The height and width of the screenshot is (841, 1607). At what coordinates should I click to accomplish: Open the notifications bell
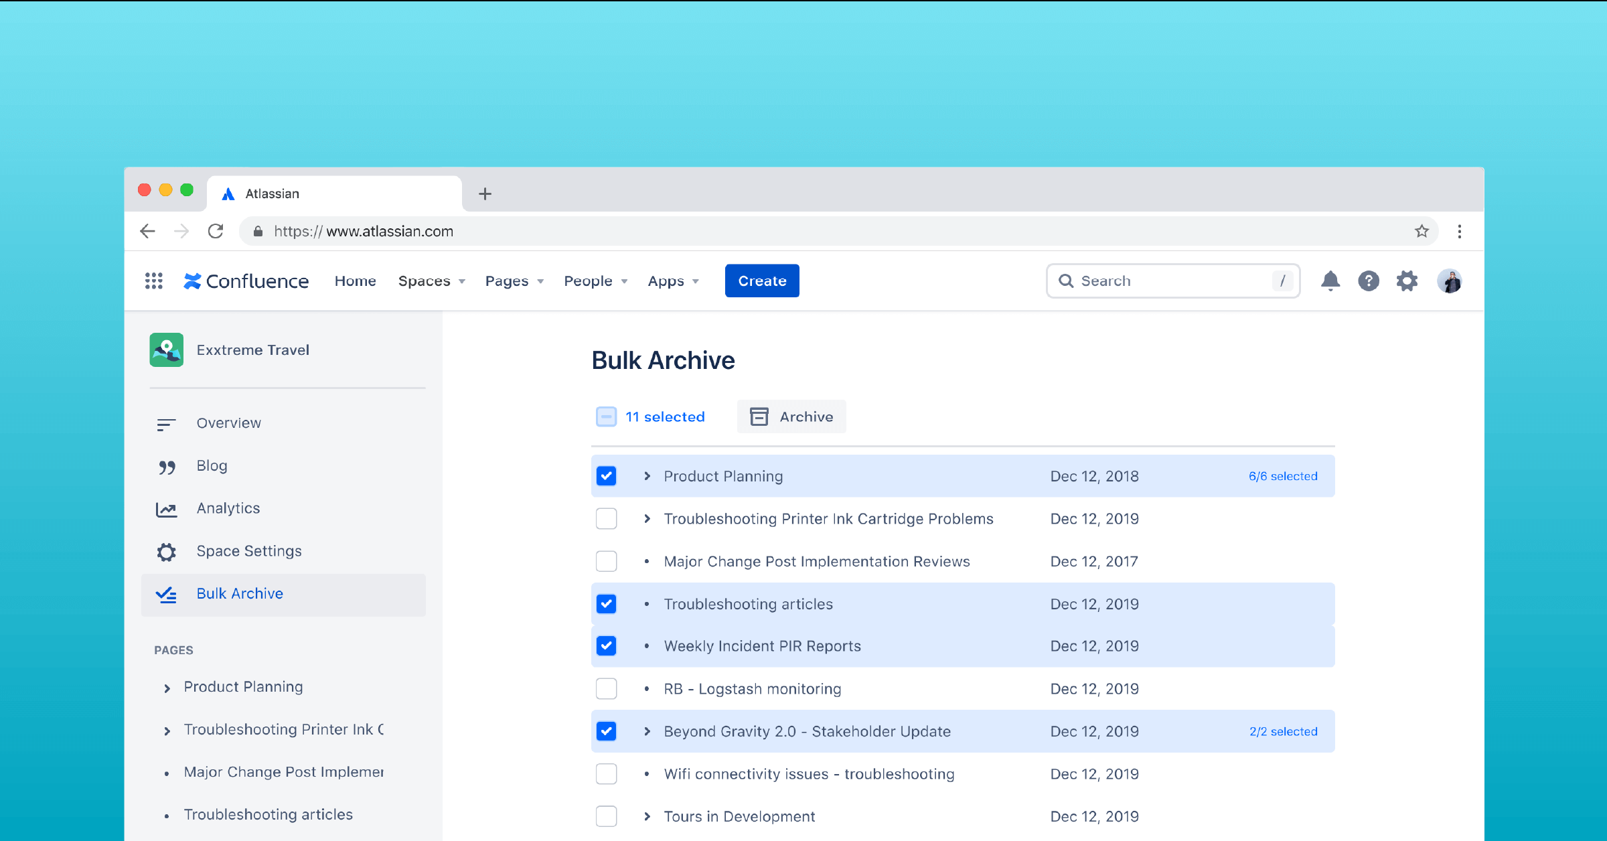[1330, 281]
